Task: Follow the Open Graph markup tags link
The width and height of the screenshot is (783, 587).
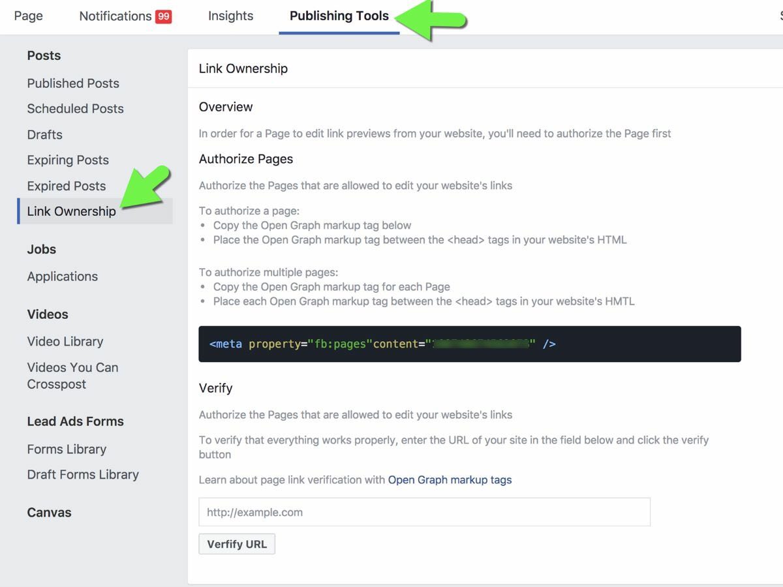Action: 450,480
